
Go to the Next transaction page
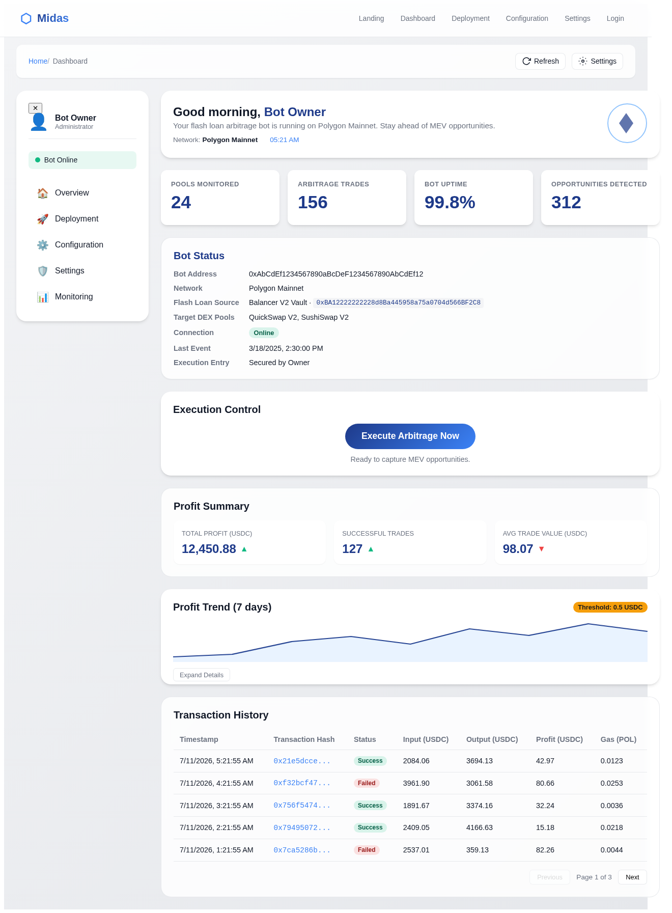632,877
